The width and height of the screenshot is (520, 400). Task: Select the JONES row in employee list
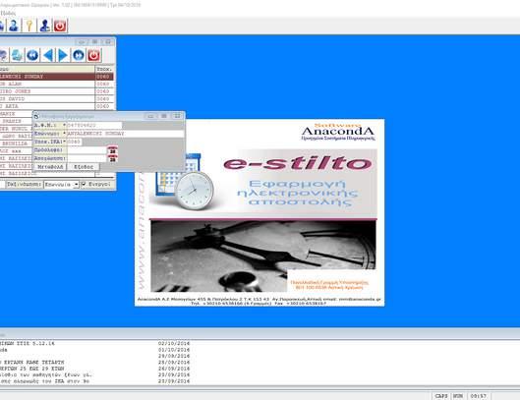click(57, 91)
